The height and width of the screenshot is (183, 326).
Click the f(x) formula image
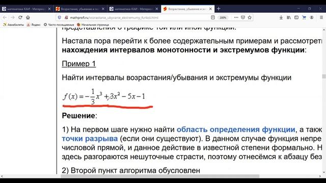click(103, 97)
